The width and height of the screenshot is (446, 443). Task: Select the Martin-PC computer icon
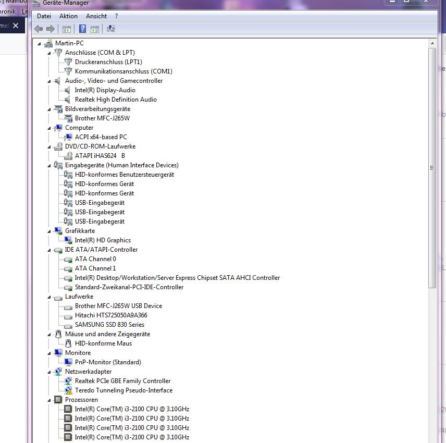(x=48, y=43)
